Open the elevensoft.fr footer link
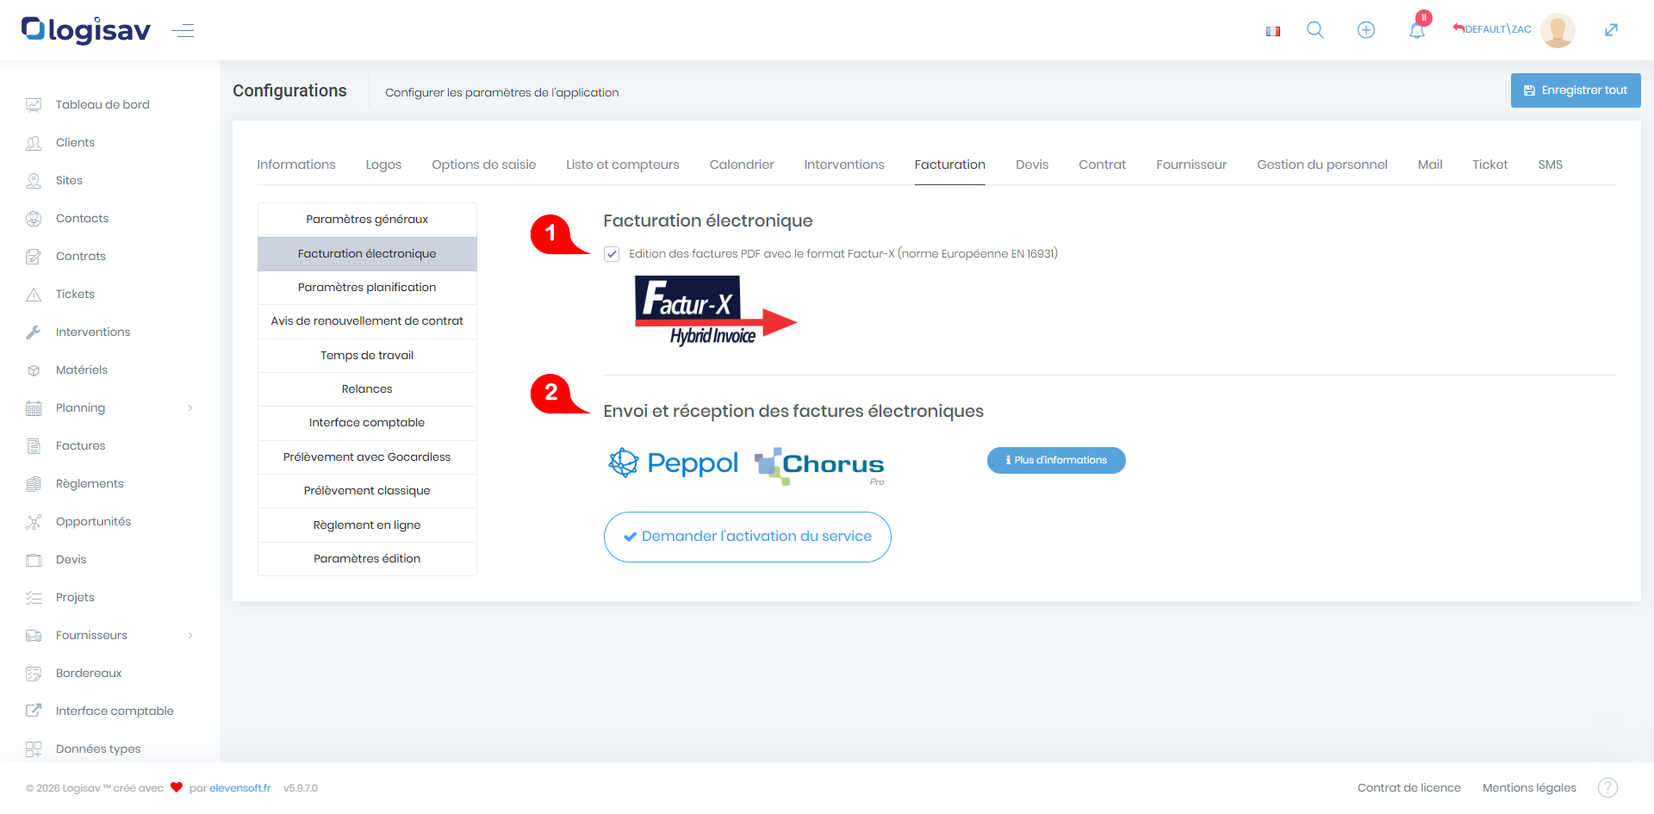This screenshot has width=1654, height=814. pos(239,788)
